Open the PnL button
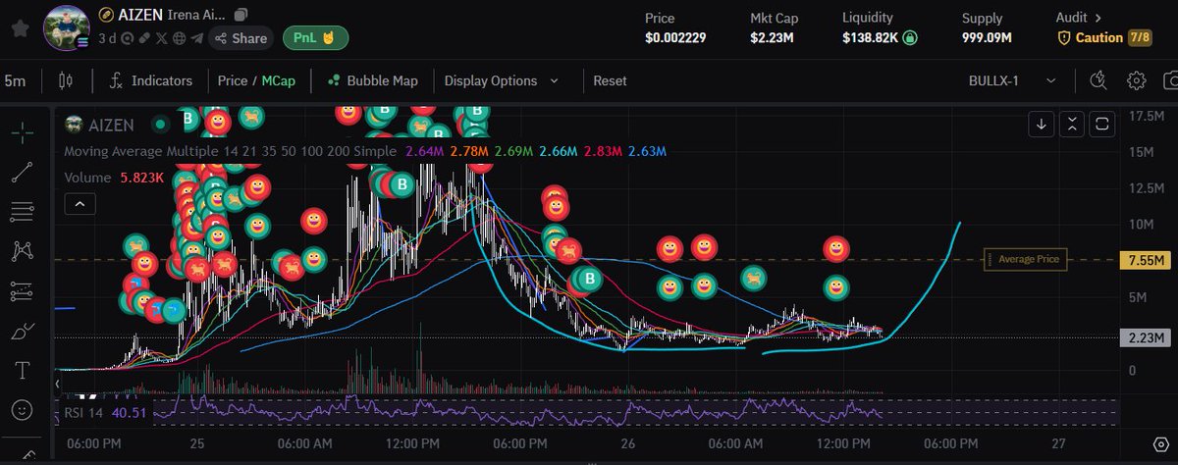1178x465 pixels. coord(315,38)
